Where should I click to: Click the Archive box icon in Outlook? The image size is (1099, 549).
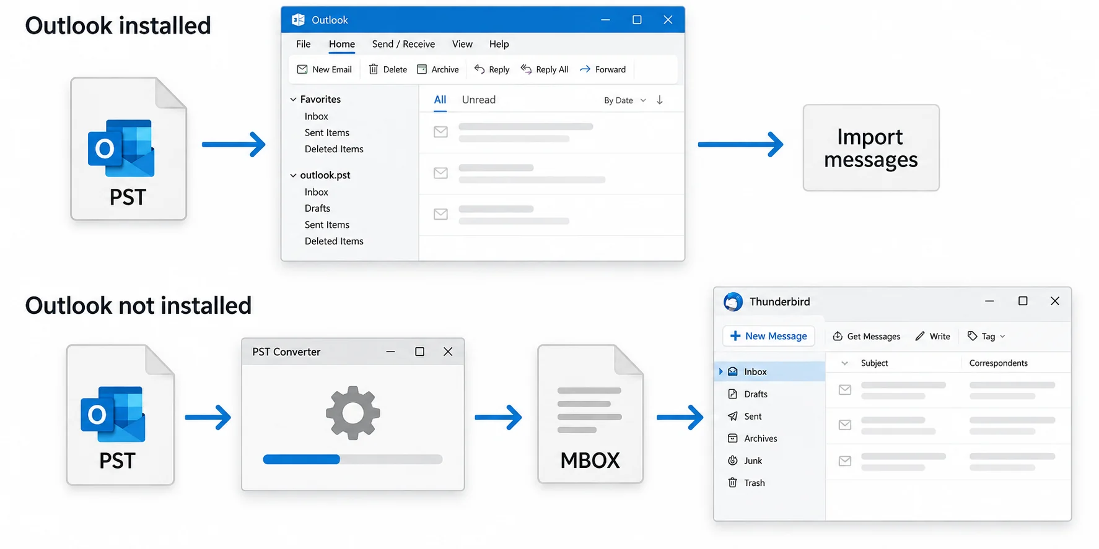click(x=422, y=69)
